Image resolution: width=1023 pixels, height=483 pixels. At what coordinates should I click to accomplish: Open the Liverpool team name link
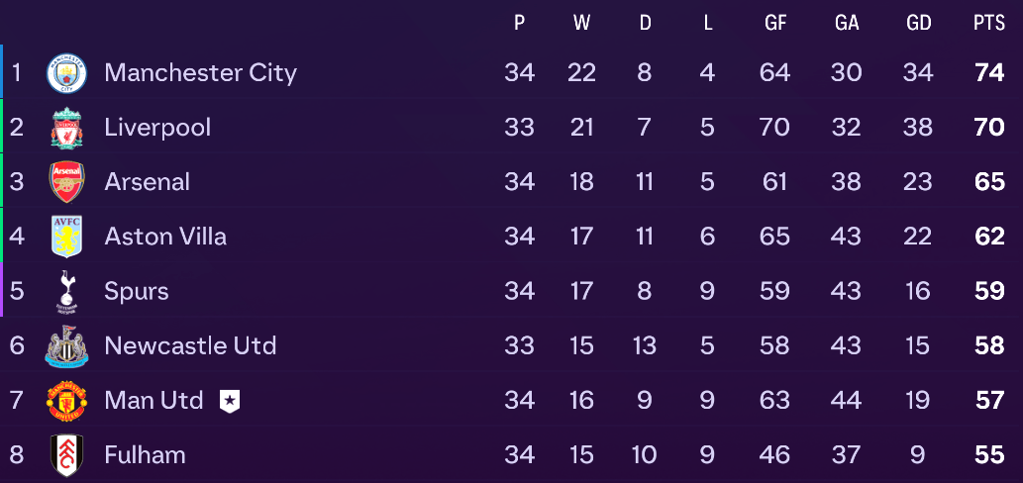pos(157,128)
